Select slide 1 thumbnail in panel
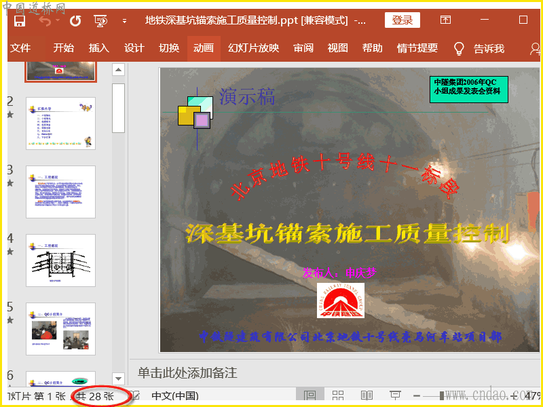Viewport: 543px width, 407px height. [x=60, y=72]
